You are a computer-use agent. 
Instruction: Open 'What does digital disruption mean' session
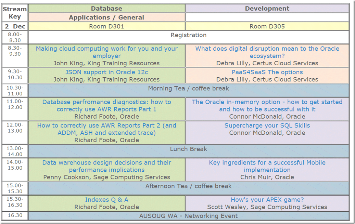tap(267, 49)
